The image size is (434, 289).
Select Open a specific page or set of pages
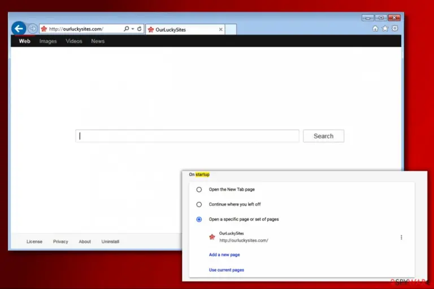(199, 220)
